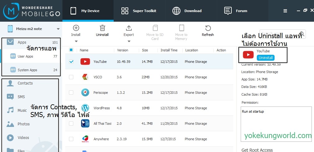Open the hamburger menu in title bar
This screenshot has height=152, width=314.
pyautogui.click(x=285, y=11)
